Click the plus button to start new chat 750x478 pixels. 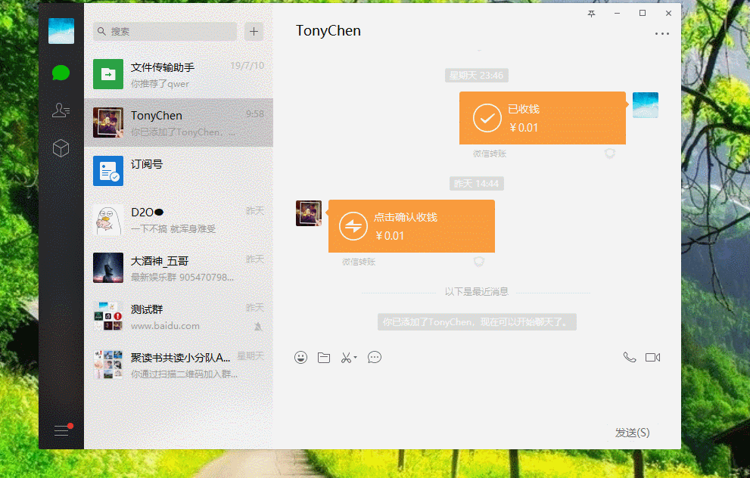(254, 31)
